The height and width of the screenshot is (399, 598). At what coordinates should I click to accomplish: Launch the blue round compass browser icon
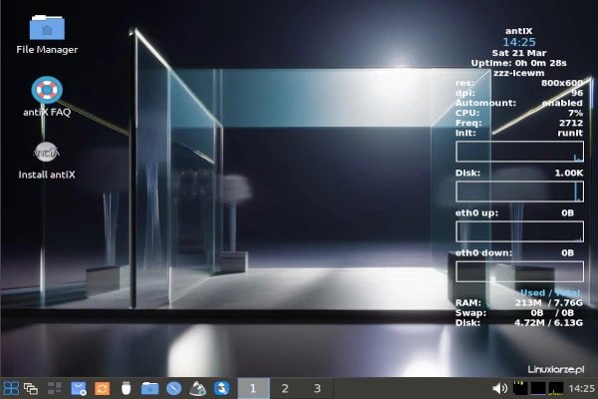173,388
